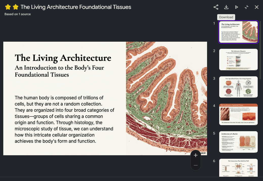Zoom in with the plus button
The width and height of the screenshot is (263, 181).
(195, 155)
